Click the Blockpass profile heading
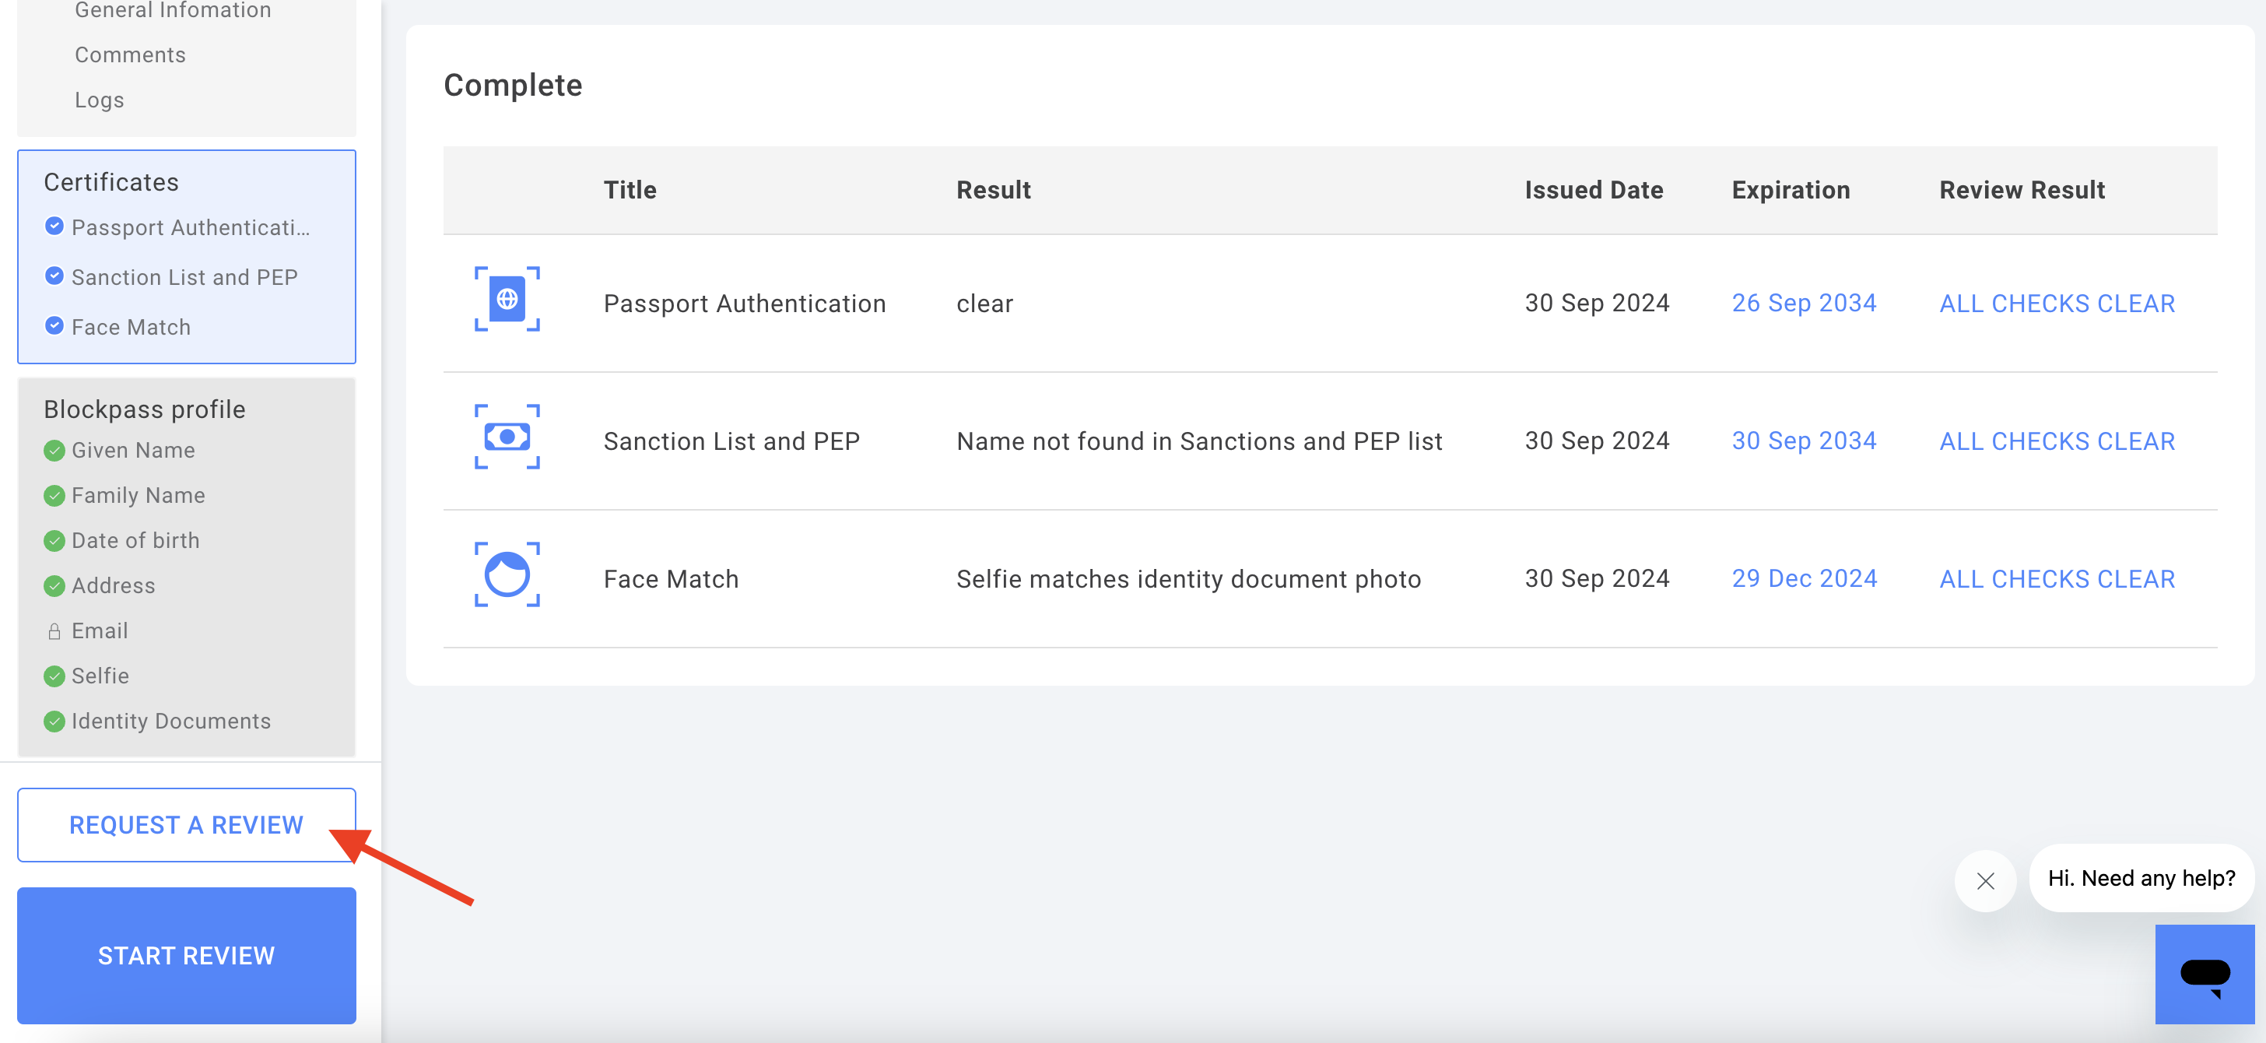The image size is (2266, 1043). (x=144, y=409)
